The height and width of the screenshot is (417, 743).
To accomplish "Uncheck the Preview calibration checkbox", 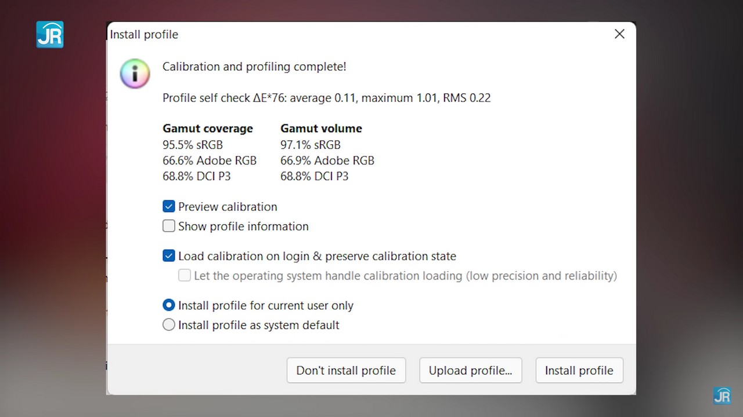I will point(169,207).
